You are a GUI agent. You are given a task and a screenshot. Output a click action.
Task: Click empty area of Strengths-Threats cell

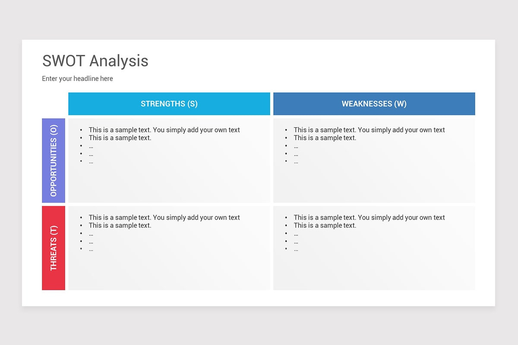tap(169, 271)
